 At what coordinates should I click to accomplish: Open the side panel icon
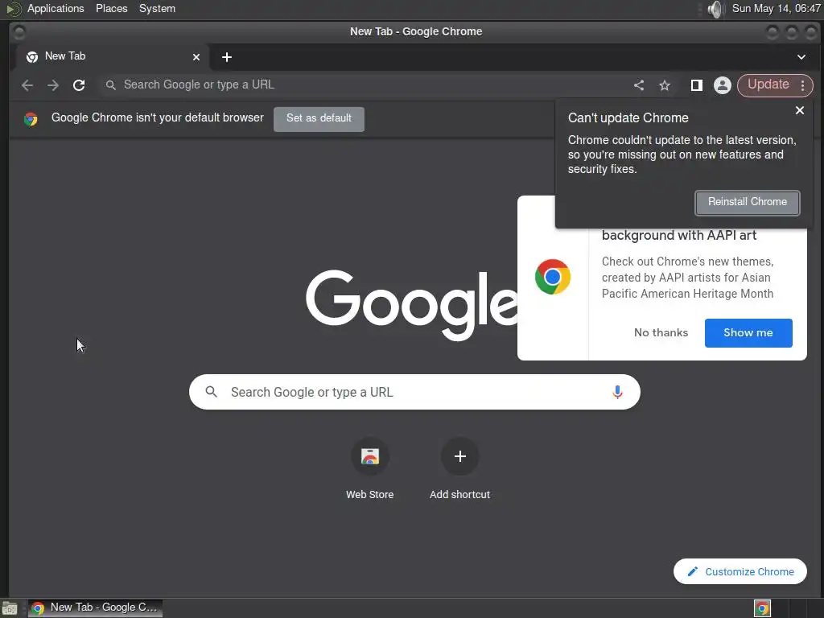pyautogui.click(x=696, y=85)
